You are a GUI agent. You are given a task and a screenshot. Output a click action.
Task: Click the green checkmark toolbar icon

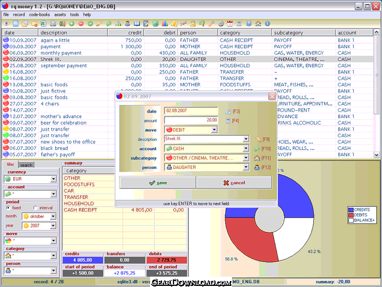point(90,24)
